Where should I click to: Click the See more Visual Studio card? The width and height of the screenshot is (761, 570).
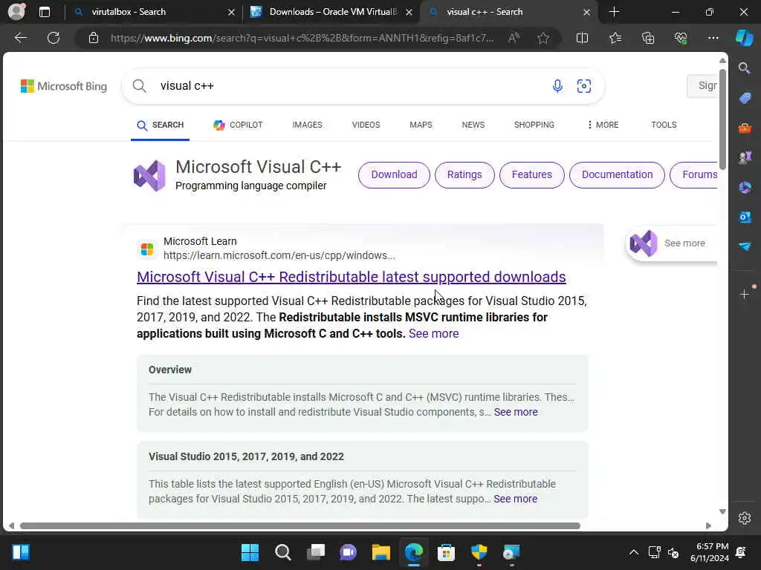click(672, 243)
